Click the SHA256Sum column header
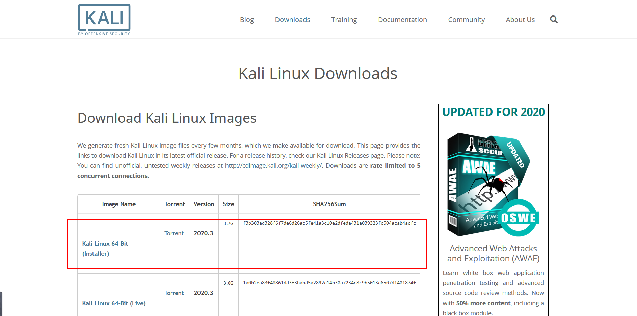637x316 pixels. click(x=329, y=204)
